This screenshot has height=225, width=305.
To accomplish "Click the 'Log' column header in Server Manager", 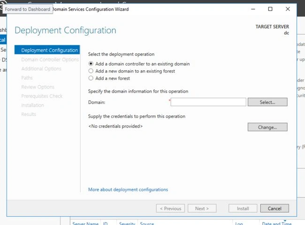I will 239,224.
